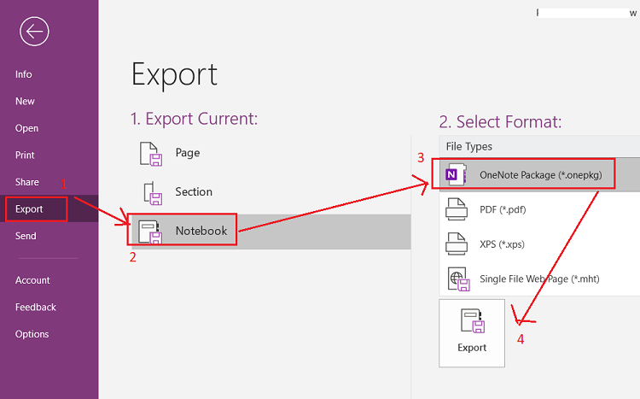Click the OneNote Package purple N icon
Viewport: 640px width, 399px height.
pyautogui.click(x=456, y=174)
